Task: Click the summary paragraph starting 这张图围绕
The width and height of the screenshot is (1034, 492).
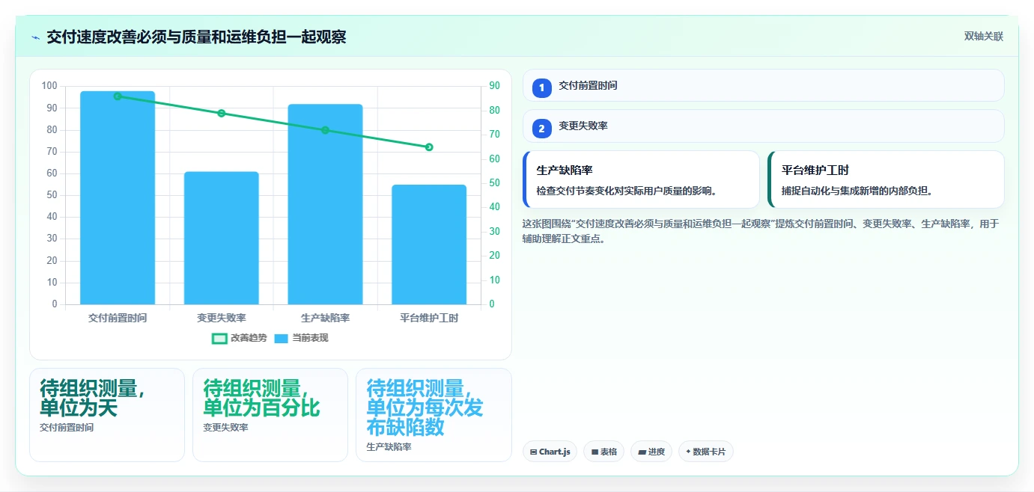Action: pyautogui.click(x=761, y=231)
